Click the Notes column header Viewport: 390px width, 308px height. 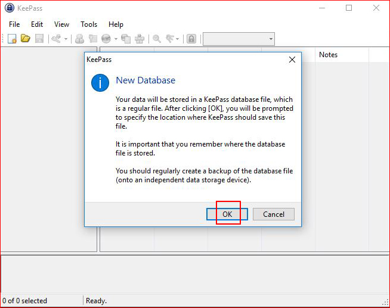(342, 55)
